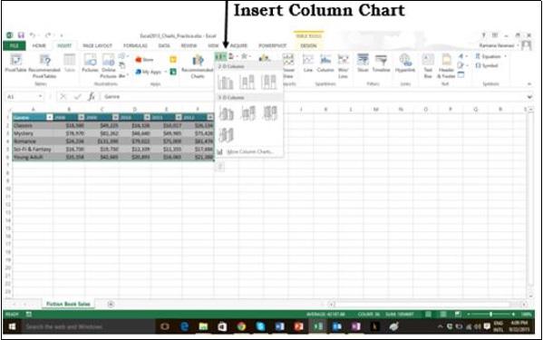Add a Timeline filter
The width and height of the screenshot is (543, 340).
pos(381,63)
